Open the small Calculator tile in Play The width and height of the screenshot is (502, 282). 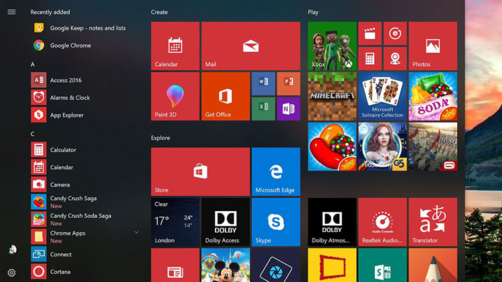tap(369, 59)
